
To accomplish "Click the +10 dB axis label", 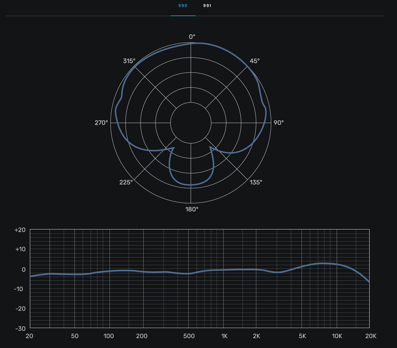I will click(x=20, y=249).
